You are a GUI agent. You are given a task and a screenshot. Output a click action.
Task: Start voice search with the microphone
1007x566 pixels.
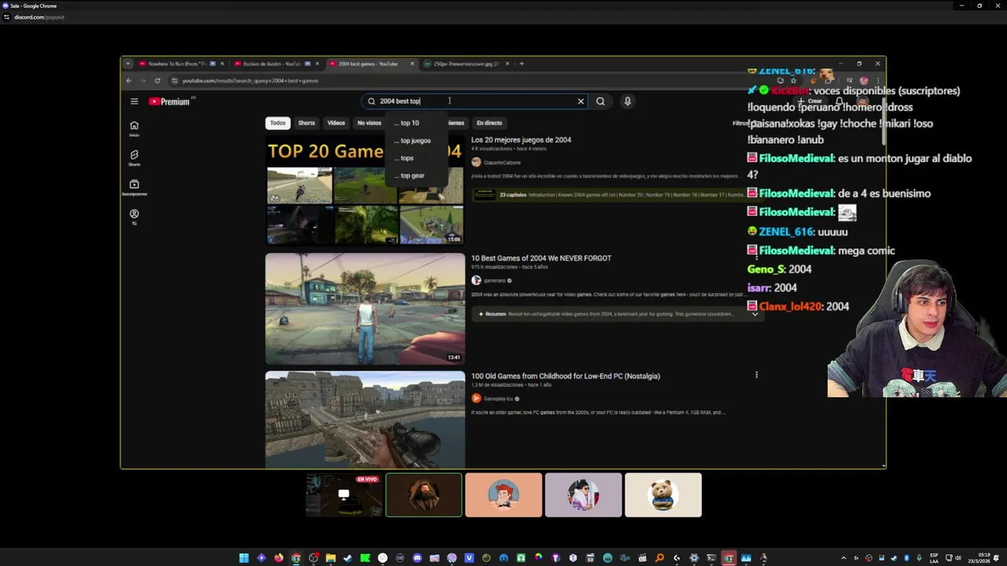(627, 101)
